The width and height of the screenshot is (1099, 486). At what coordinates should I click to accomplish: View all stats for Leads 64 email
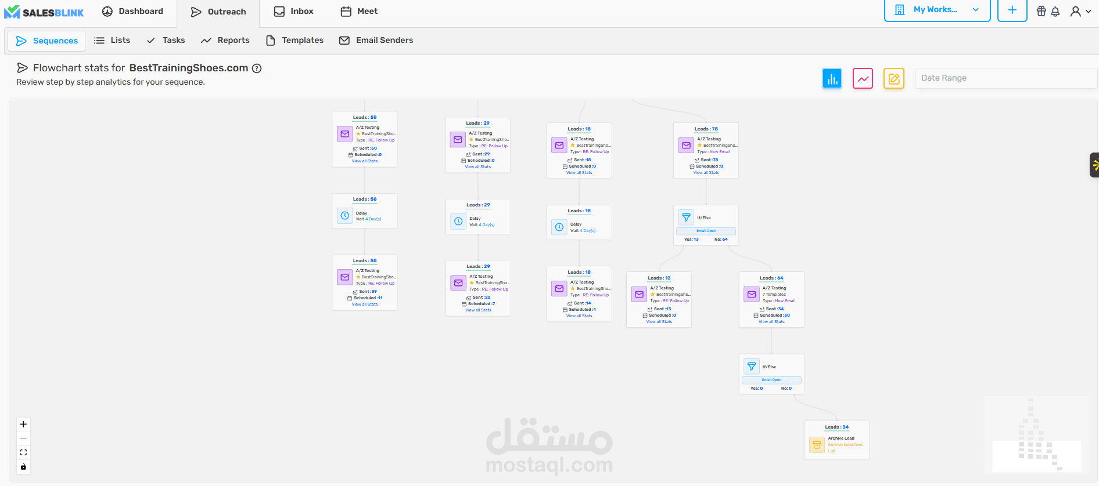pyautogui.click(x=771, y=322)
